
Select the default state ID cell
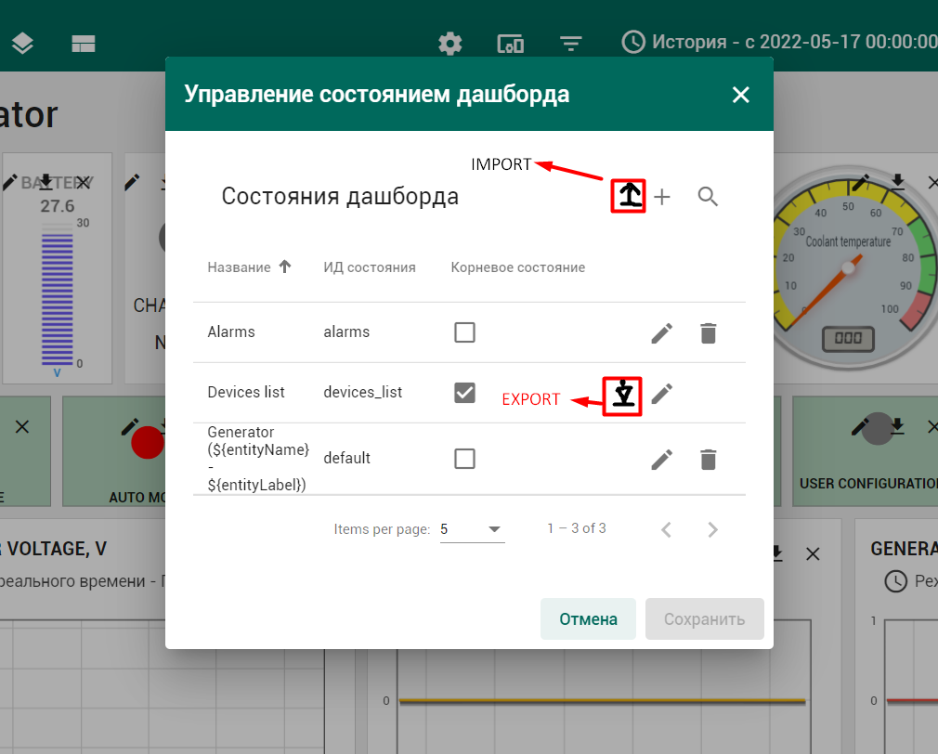pos(346,459)
